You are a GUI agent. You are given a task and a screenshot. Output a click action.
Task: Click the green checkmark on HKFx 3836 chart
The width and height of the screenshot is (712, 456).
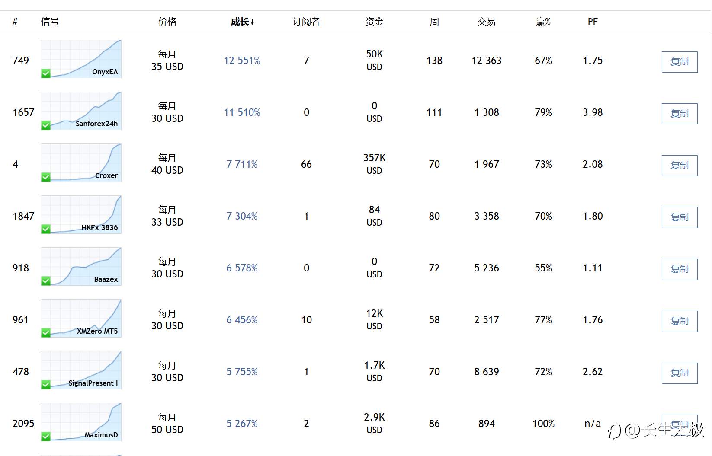point(46,229)
